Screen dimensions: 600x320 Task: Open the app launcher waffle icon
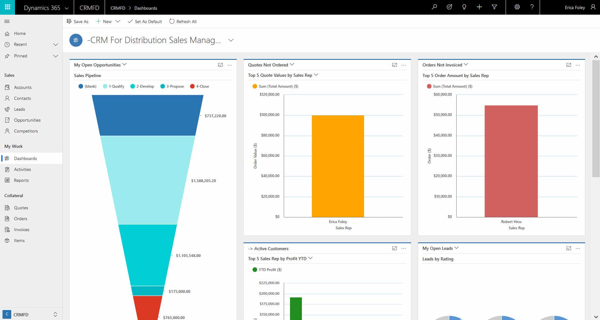point(7,7)
